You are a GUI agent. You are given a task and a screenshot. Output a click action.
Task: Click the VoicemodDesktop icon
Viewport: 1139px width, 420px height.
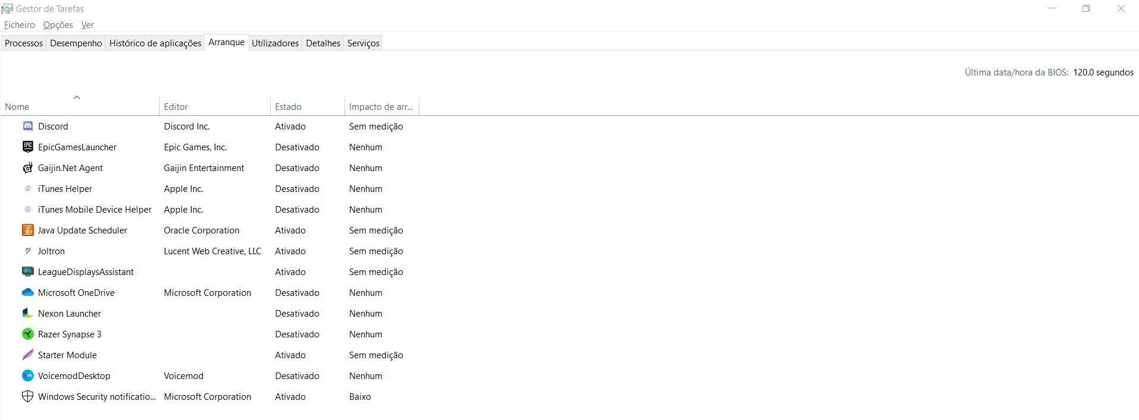[x=27, y=375]
